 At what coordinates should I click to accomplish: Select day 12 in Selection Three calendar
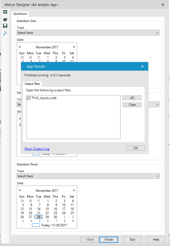22,209
